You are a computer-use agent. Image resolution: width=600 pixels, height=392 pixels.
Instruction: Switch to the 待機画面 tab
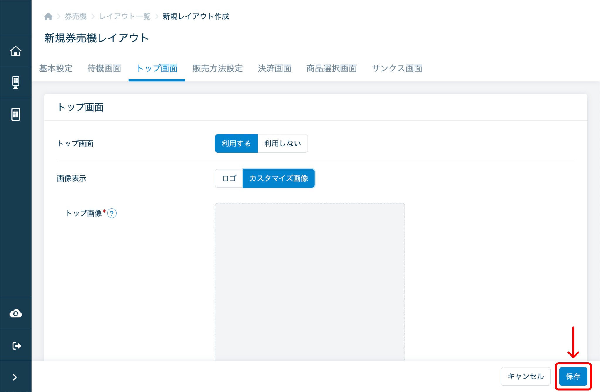tap(104, 69)
